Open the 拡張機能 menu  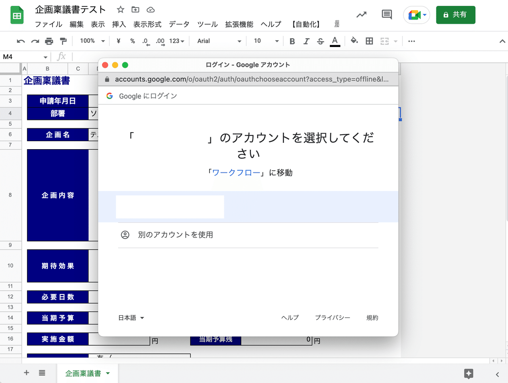239,24
